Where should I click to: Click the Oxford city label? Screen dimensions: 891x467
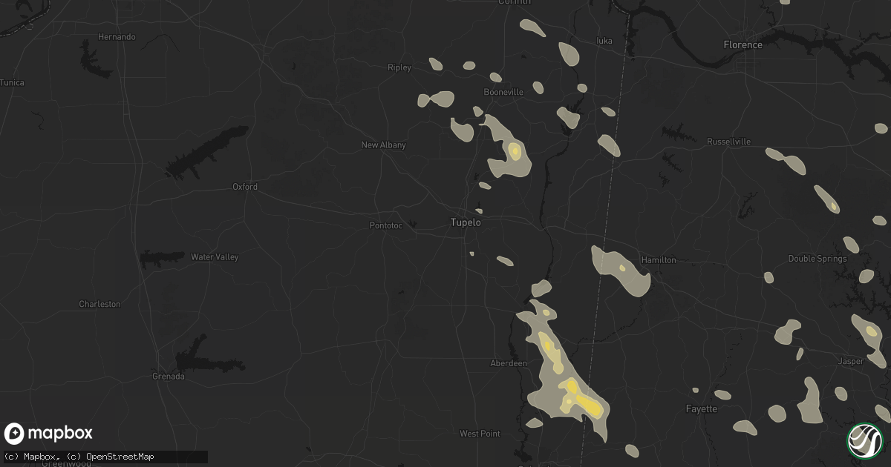(x=245, y=187)
